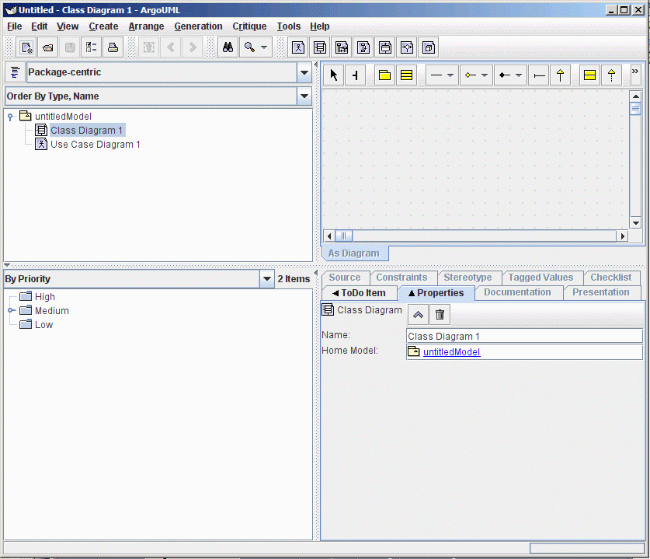Create a new Activity diagram

(x=407, y=47)
